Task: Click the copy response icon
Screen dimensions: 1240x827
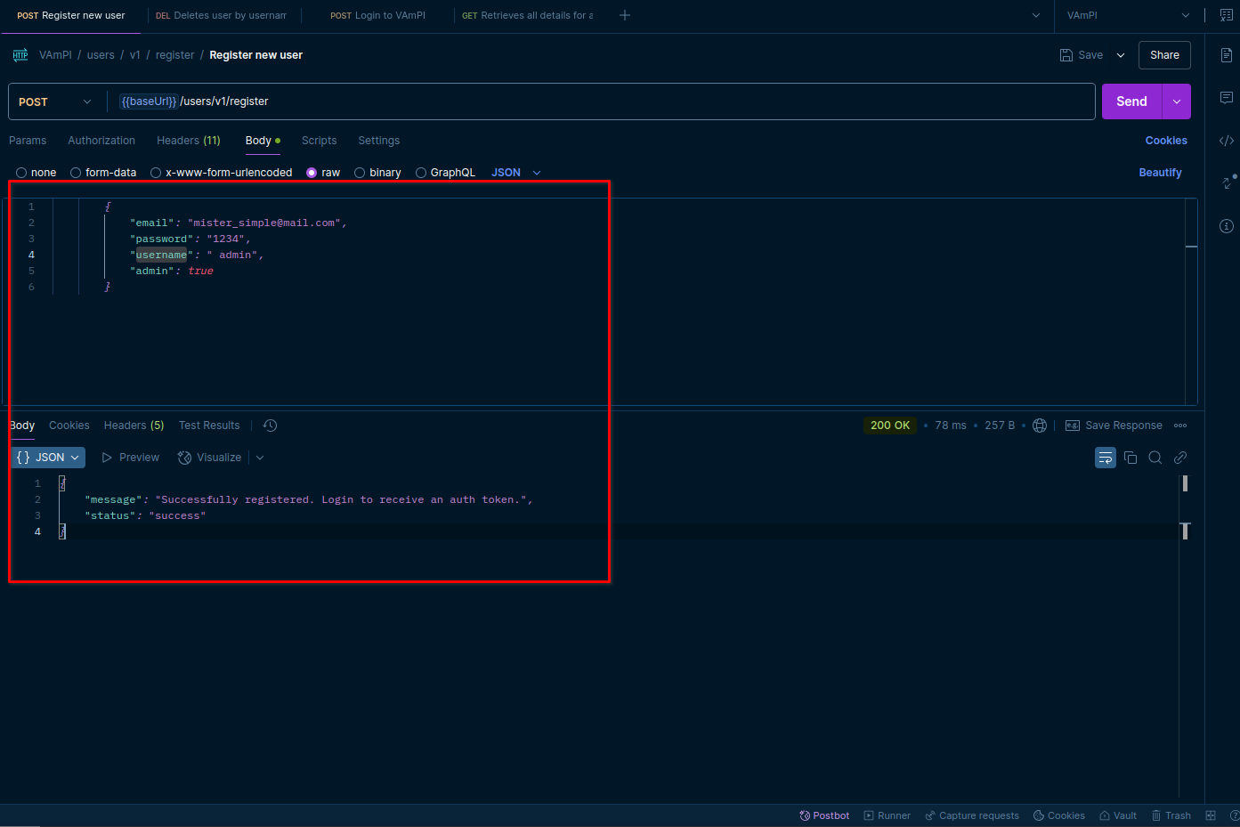Action: tap(1131, 458)
